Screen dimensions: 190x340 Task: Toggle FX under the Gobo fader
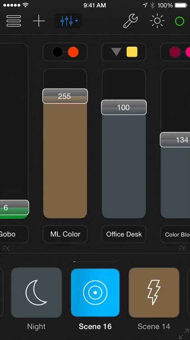pyautogui.click(x=6, y=248)
